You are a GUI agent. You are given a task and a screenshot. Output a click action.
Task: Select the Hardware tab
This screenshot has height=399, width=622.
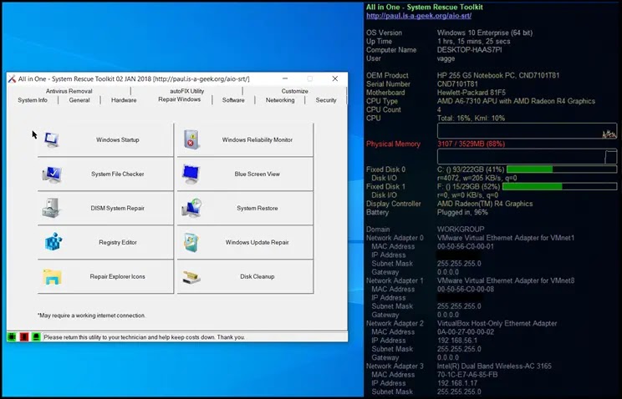tap(124, 100)
